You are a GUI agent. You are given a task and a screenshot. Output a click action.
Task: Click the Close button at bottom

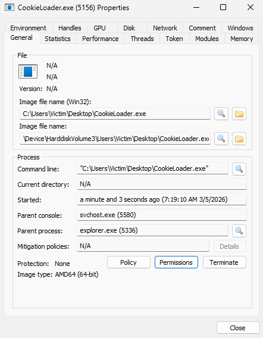[238, 328]
